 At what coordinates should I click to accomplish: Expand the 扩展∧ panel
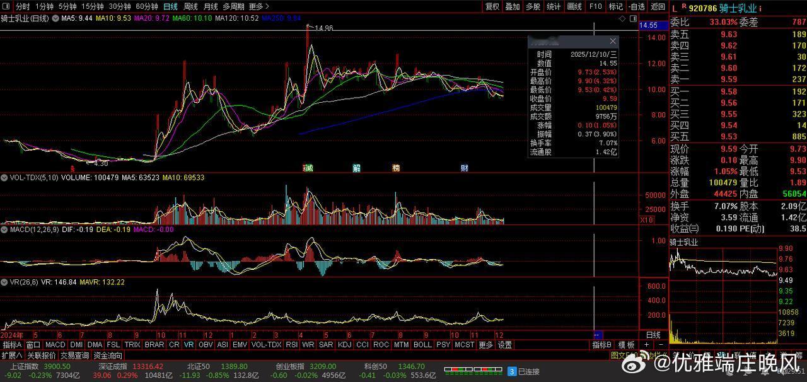click(12, 356)
